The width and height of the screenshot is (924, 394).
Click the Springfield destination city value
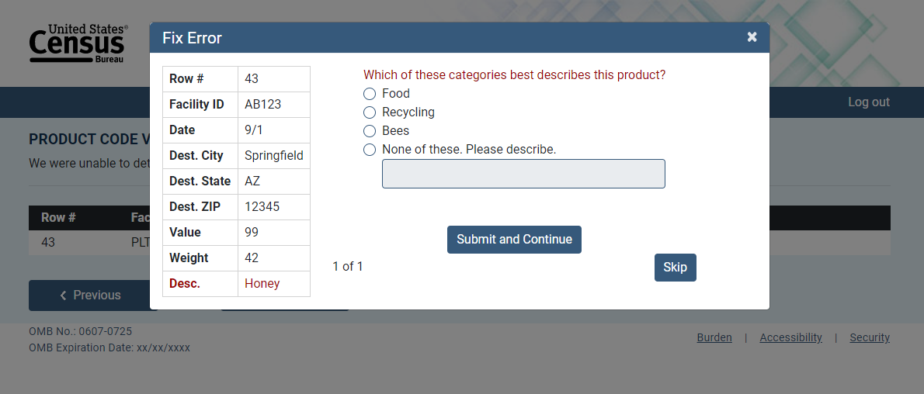(x=273, y=156)
